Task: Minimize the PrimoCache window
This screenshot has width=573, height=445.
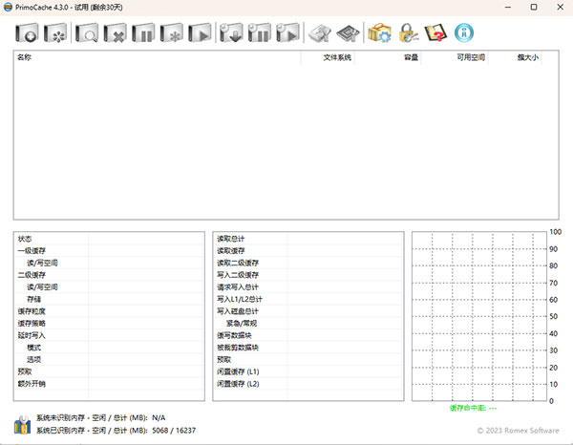Action: coord(508,7)
